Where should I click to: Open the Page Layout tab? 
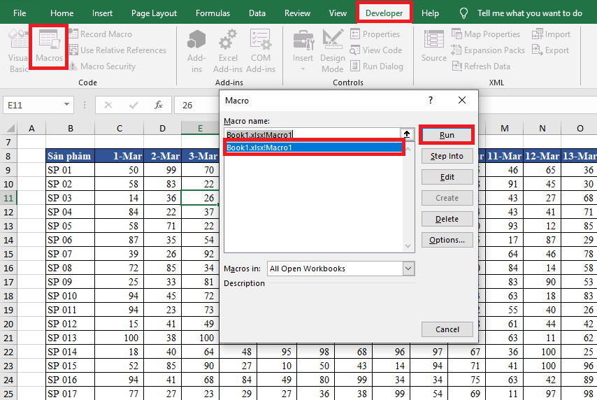click(x=154, y=13)
